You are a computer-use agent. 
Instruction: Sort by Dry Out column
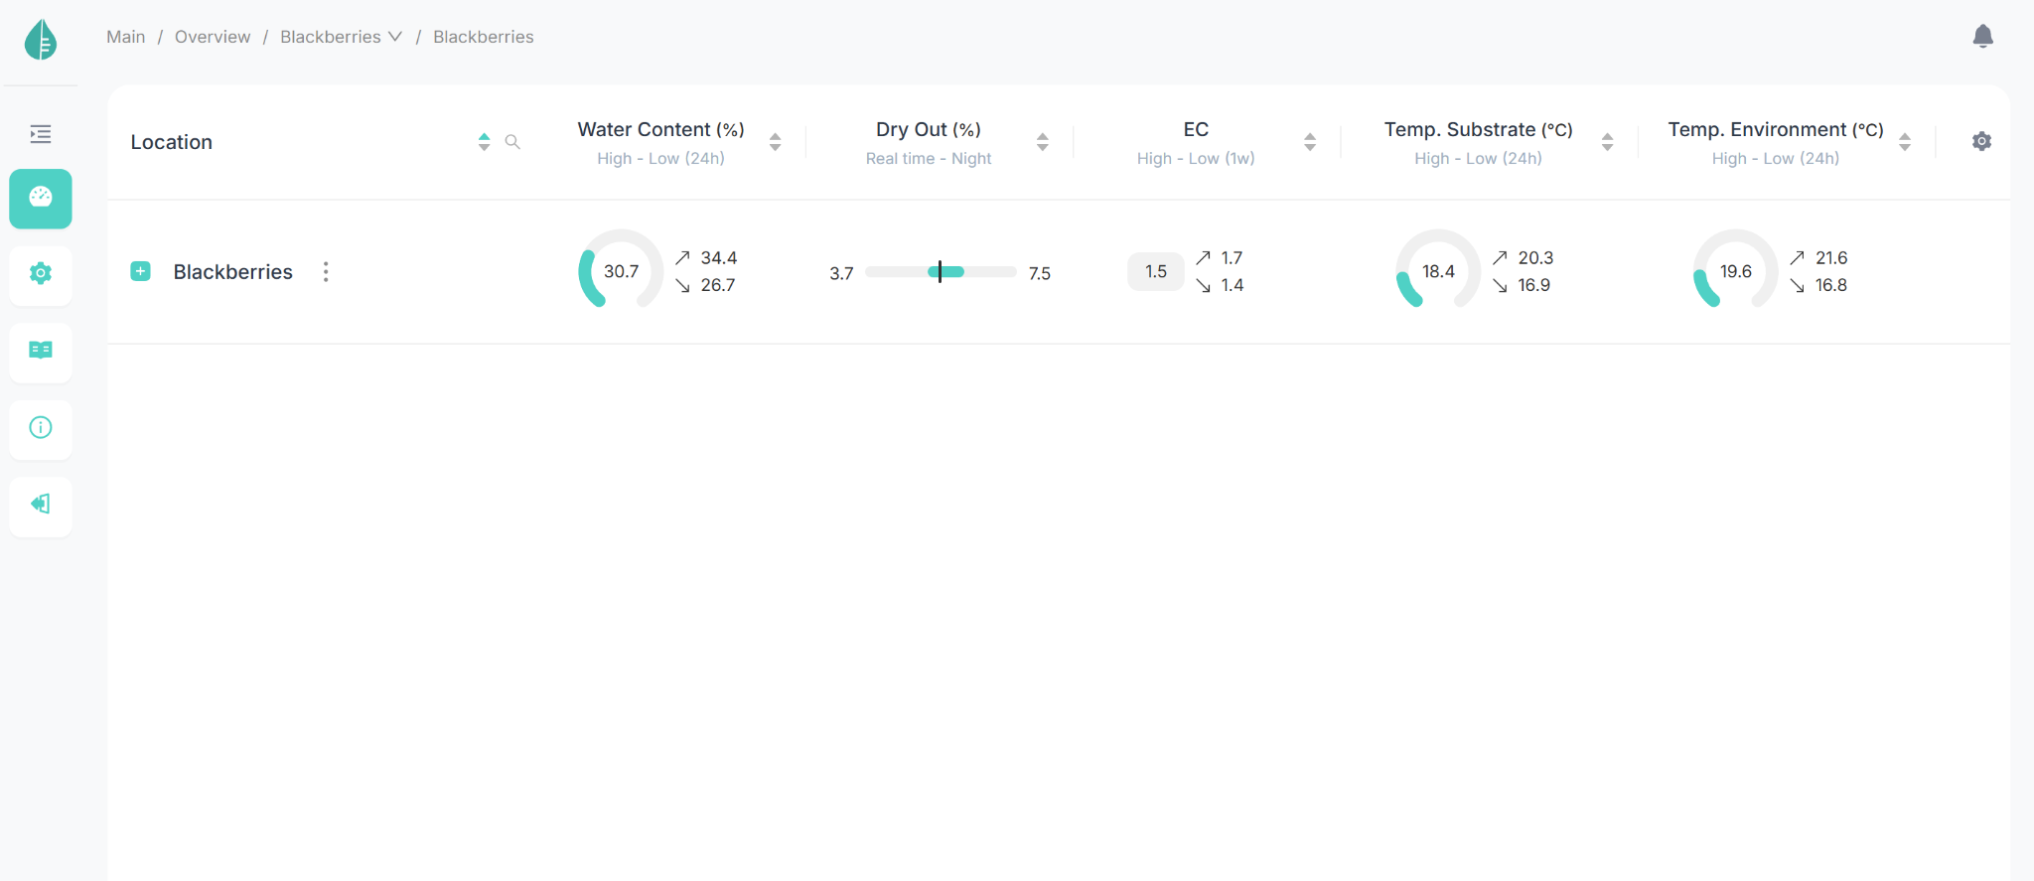[x=1042, y=142]
